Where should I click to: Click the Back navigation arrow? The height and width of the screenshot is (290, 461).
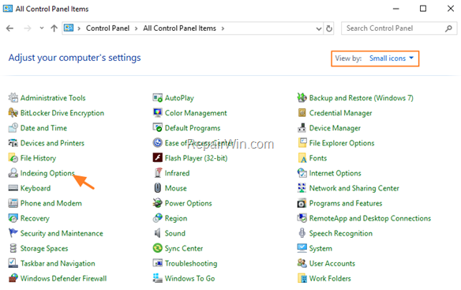coord(10,28)
